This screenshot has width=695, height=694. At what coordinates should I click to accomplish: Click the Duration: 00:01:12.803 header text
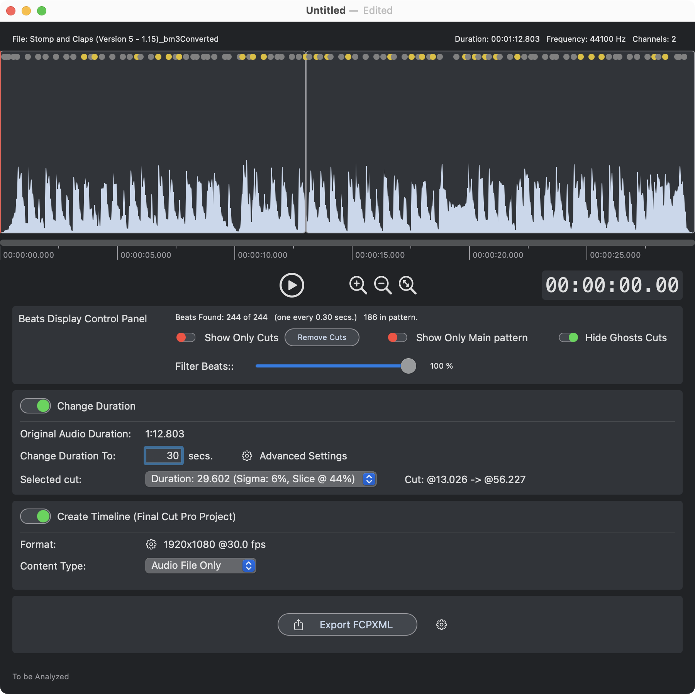coord(497,39)
